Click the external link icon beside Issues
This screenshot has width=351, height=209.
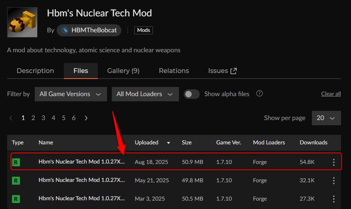(x=234, y=71)
